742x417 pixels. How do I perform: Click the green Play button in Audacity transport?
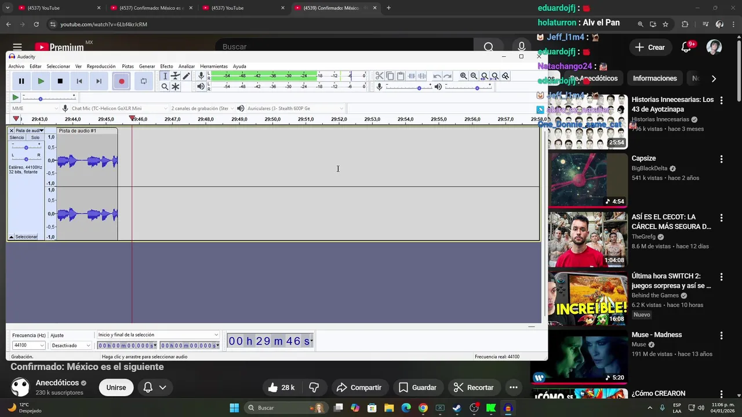[x=41, y=81]
